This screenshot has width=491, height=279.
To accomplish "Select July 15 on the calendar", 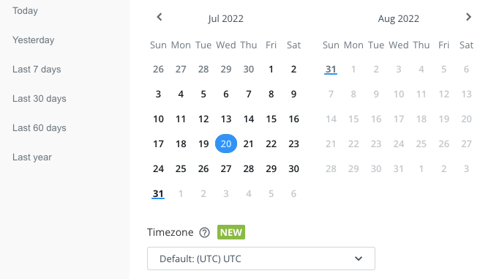I will (271, 119).
